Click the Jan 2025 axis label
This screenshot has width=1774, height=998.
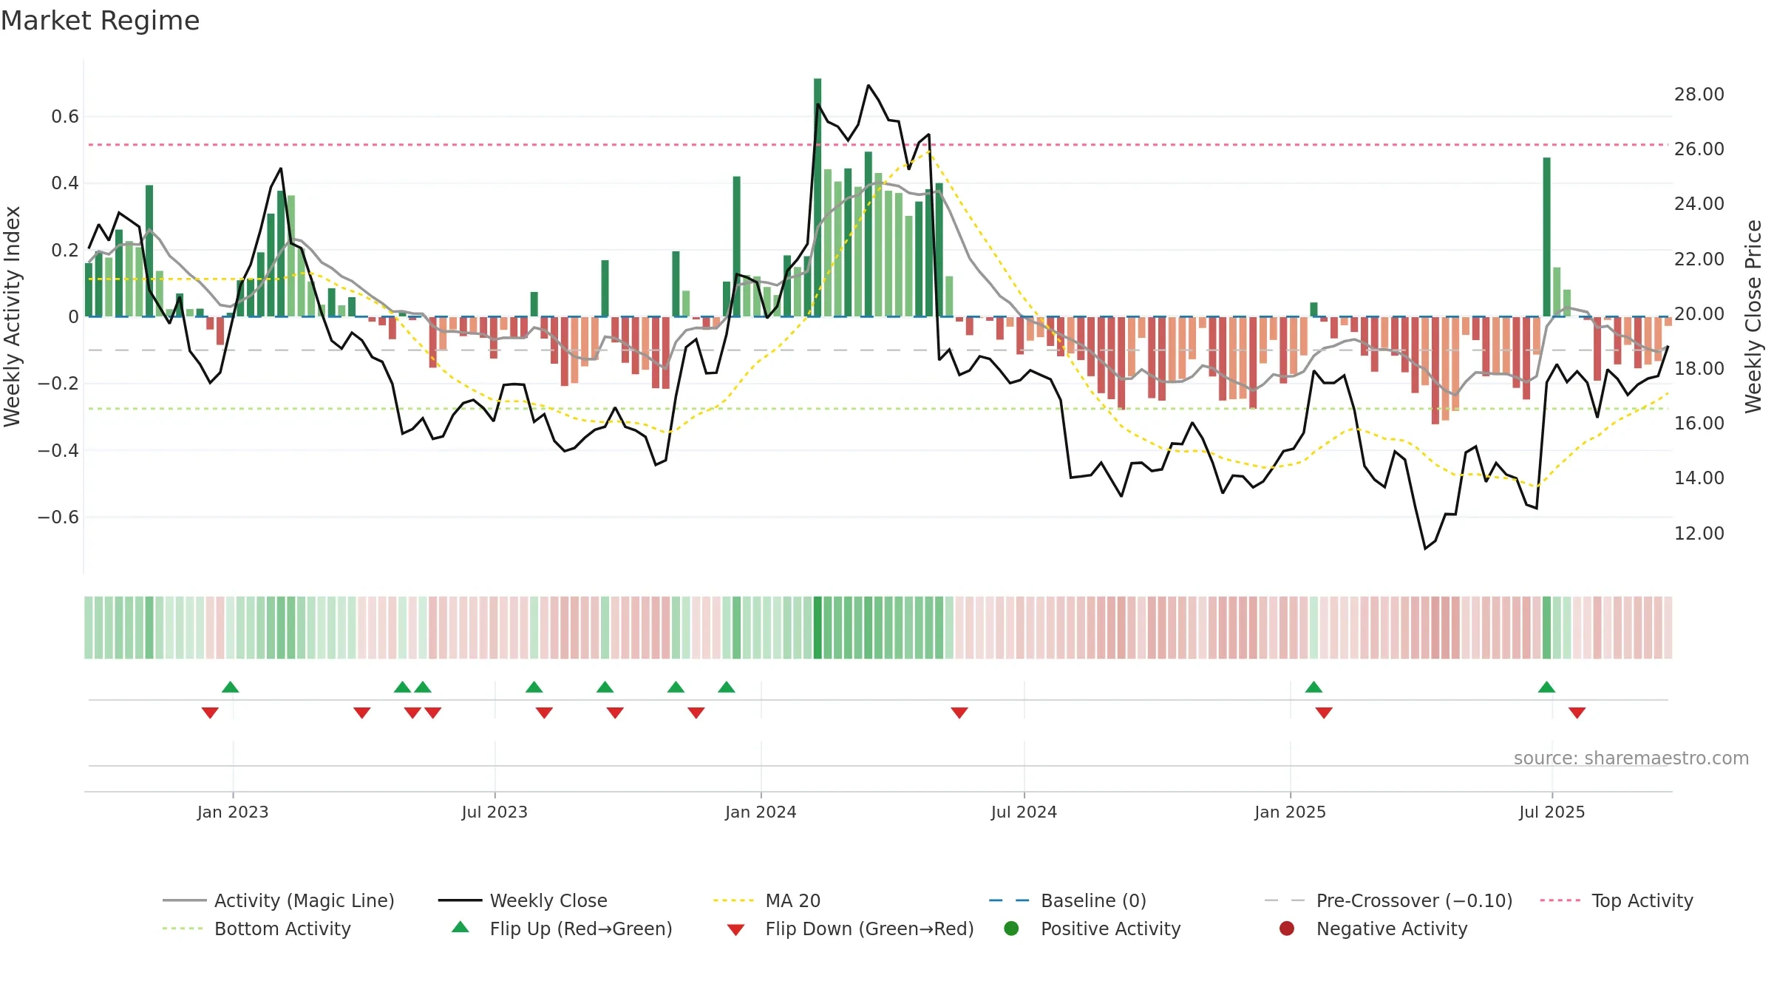1290,812
